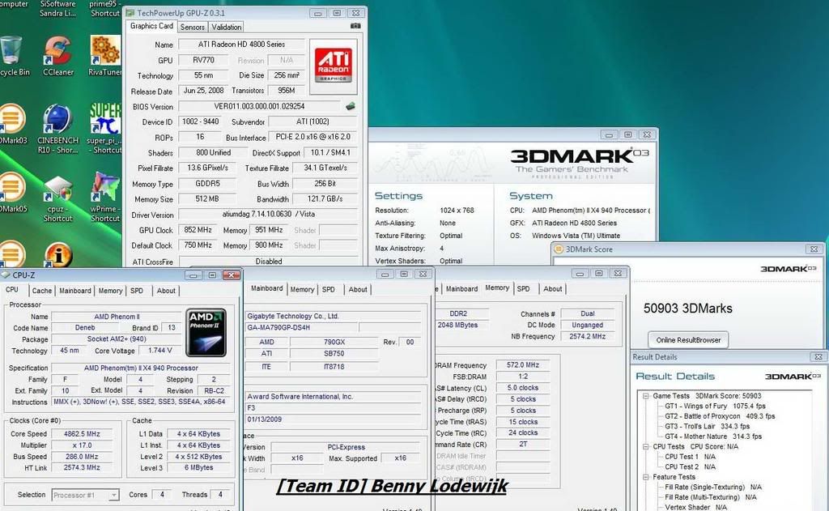The image size is (829, 511).
Task: Click the BIOS save chip icon
Action: tap(351, 106)
